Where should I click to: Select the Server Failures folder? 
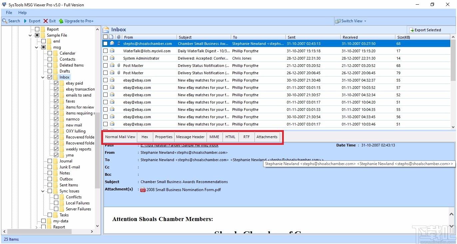[78, 209]
